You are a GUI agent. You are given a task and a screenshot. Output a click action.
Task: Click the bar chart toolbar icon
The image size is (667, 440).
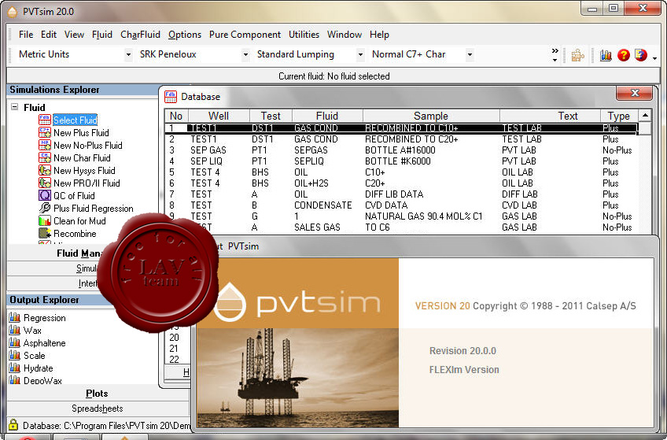[606, 55]
